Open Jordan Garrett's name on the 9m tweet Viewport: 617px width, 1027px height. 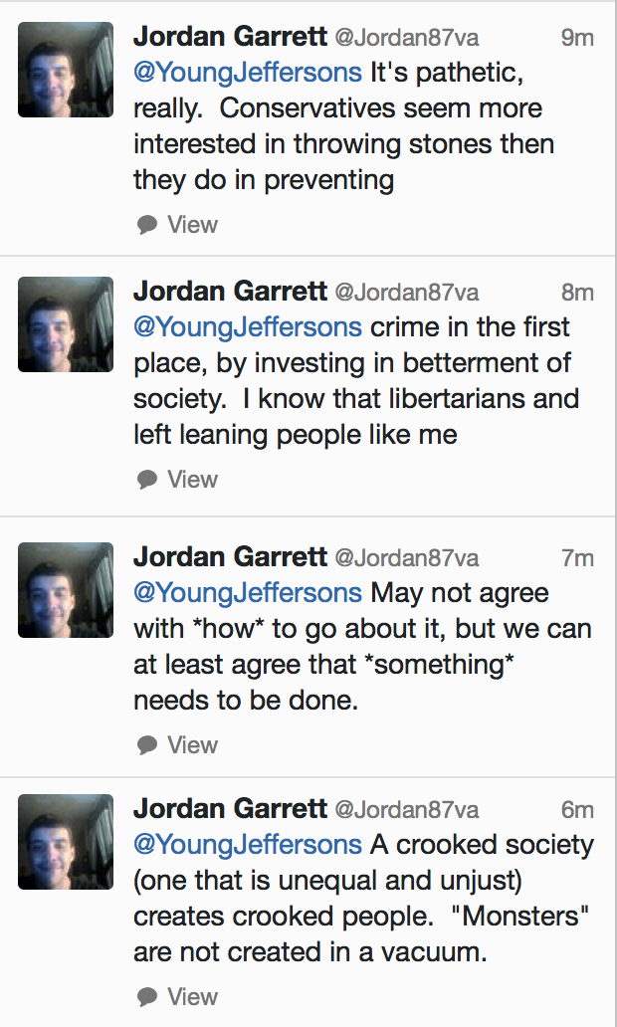coord(230,37)
